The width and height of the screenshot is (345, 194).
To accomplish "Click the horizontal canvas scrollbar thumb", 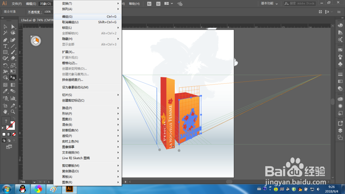I will [x=229, y=182].
